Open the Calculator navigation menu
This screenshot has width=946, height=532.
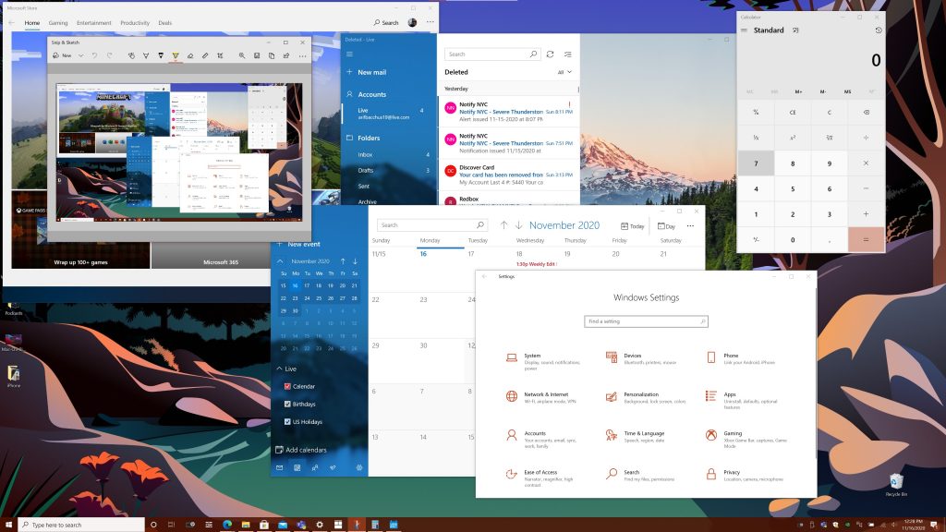click(744, 30)
